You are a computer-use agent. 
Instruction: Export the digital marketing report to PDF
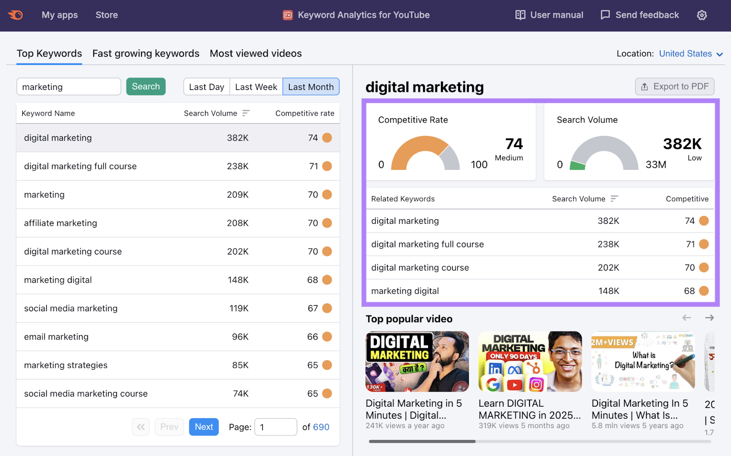tap(674, 86)
